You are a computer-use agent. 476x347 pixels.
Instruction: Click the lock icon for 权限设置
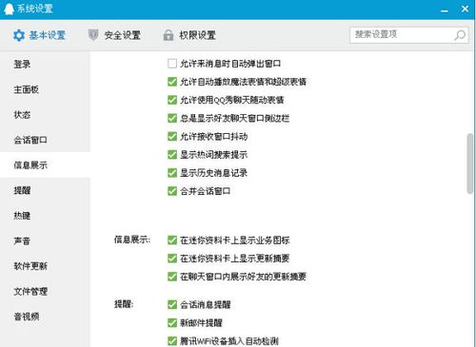pos(169,35)
